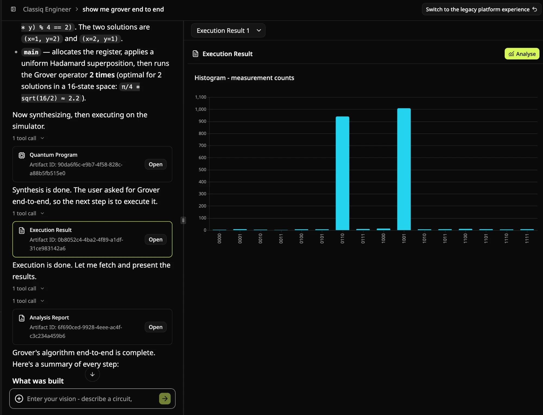Image resolution: width=543 pixels, height=415 pixels.
Task: Click the 'What was built' heading
Action: pyautogui.click(x=38, y=381)
